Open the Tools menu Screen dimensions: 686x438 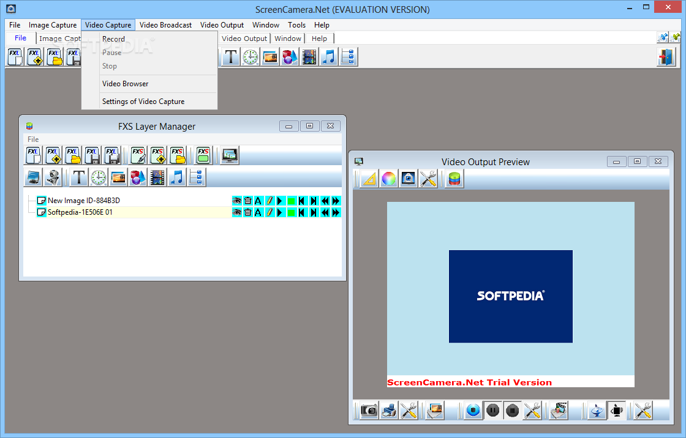tap(296, 25)
